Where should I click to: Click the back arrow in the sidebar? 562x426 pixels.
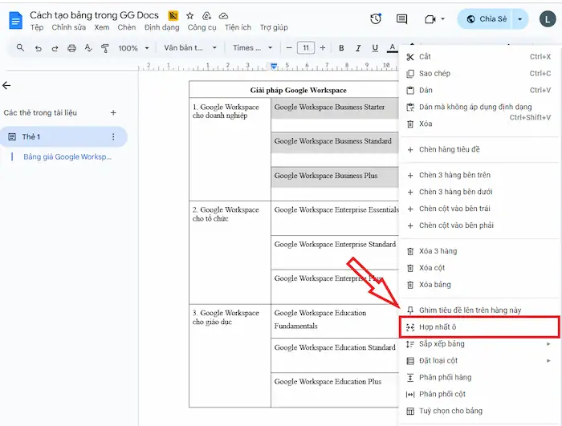click(7, 85)
